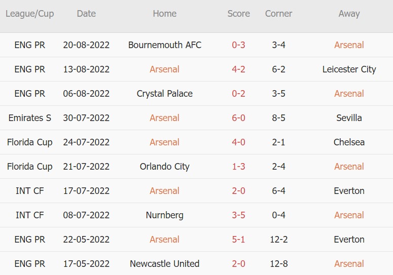Select the Emirates S competition label
393x275 pixels.
pos(30,118)
